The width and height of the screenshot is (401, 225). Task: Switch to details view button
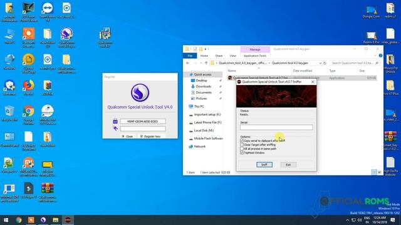(374, 172)
